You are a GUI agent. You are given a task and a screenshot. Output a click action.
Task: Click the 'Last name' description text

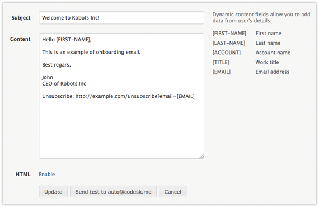coord(268,43)
